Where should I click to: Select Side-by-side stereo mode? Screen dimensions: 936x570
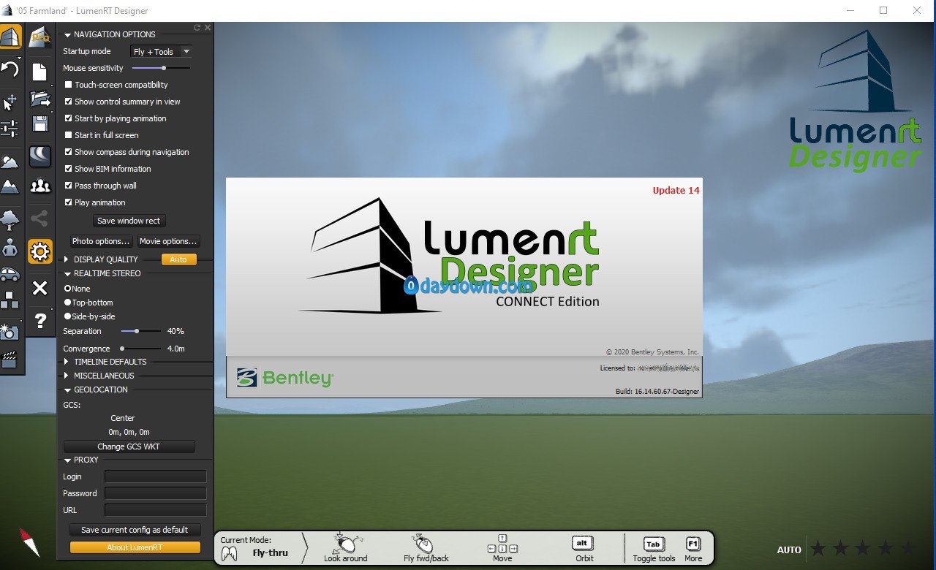tap(68, 316)
